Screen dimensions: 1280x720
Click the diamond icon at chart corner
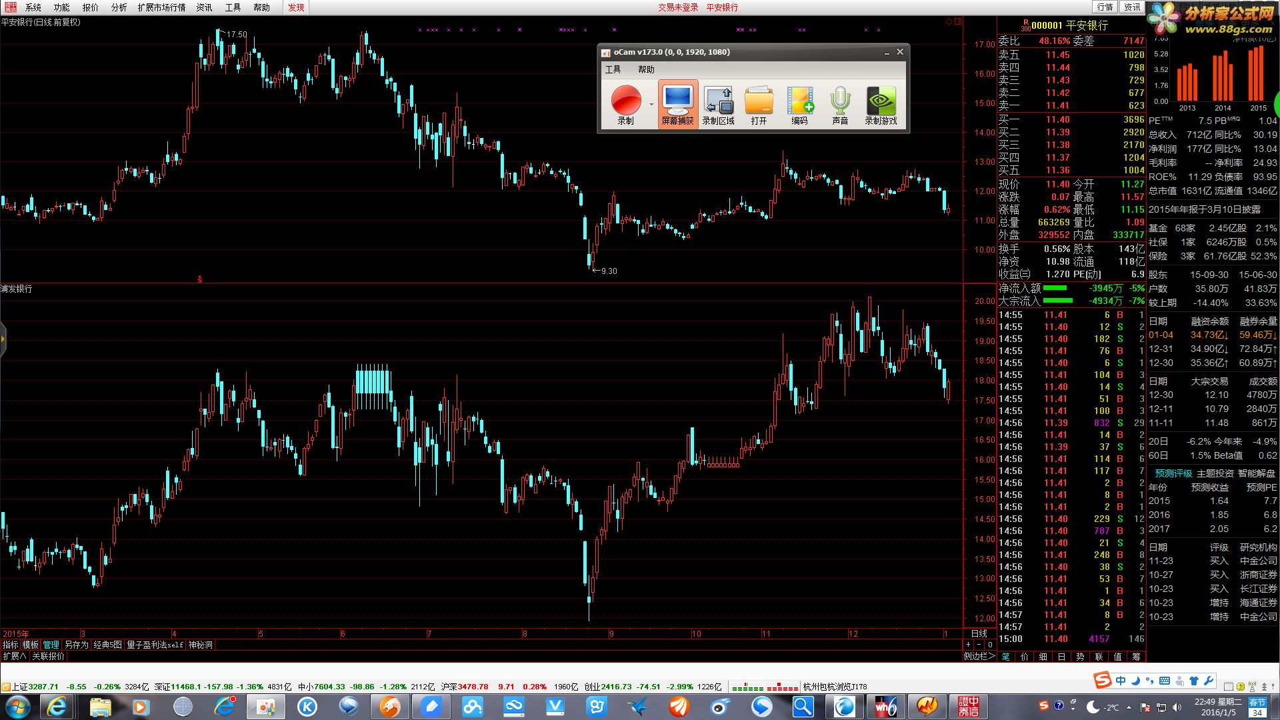click(949, 21)
